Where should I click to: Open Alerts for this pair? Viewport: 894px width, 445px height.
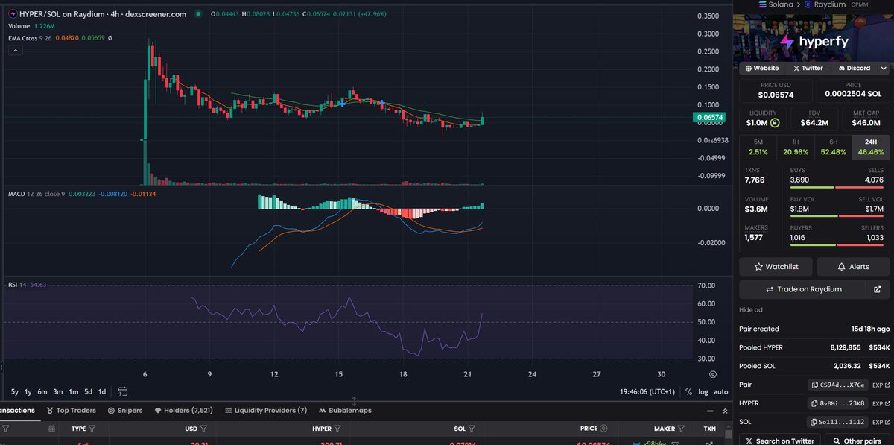tap(853, 266)
